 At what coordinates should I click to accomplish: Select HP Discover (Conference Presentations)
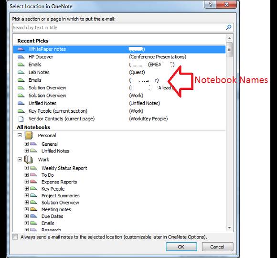(x=119, y=57)
